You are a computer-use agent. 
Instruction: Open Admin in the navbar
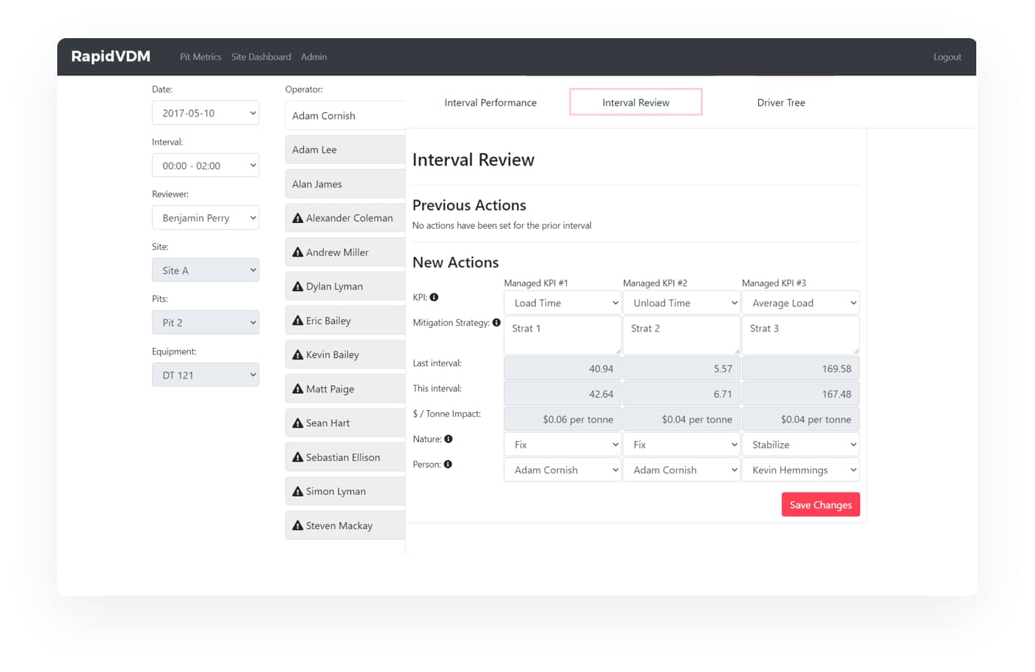[313, 56]
